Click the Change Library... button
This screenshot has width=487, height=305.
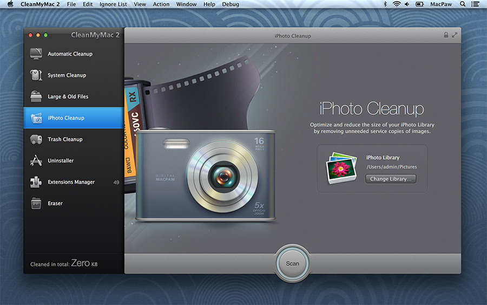click(x=391, y=179)
